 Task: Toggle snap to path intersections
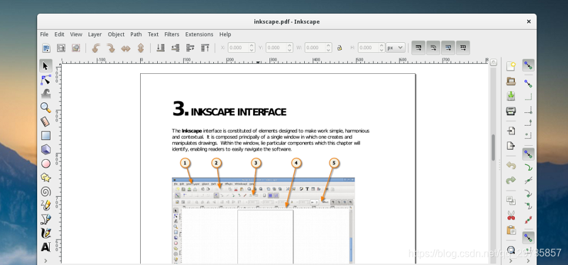click(x=528, y=180)
